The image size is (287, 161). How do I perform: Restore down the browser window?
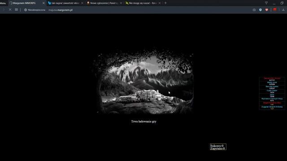click(282, 3)
